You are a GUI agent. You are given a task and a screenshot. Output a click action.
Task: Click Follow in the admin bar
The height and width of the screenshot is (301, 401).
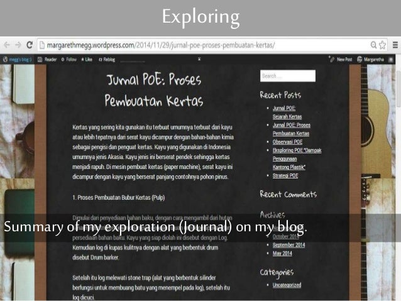[x=69, y=60]
